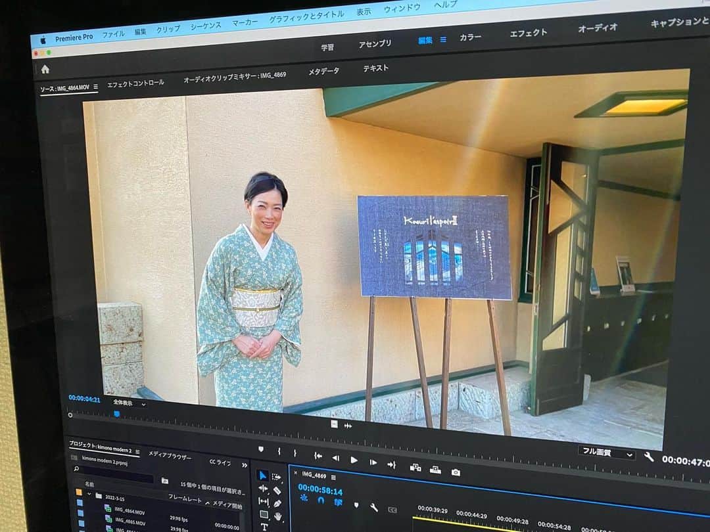Click the Insert edit button

click(x=415, y=468)
